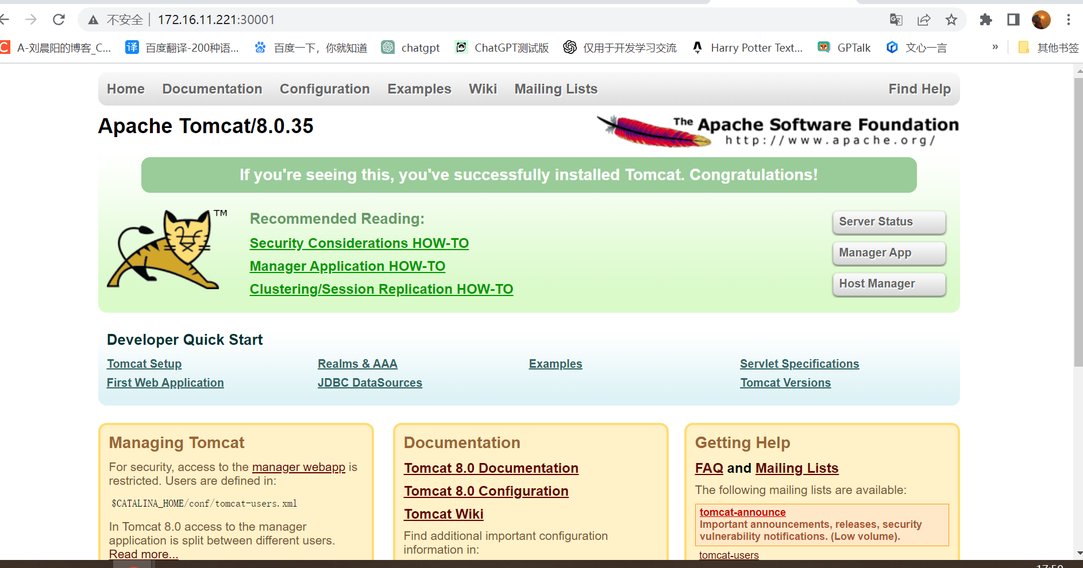The width and height of the screenshot is (1083, 568).
Task: Open the Chrome three-dot menu
Action: (1069, 20)
